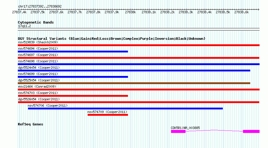The height and width of the screenshot is (148, 268).
Task: Click the nsv519839 (Shaikh2009) label
Action: [38, 42]
